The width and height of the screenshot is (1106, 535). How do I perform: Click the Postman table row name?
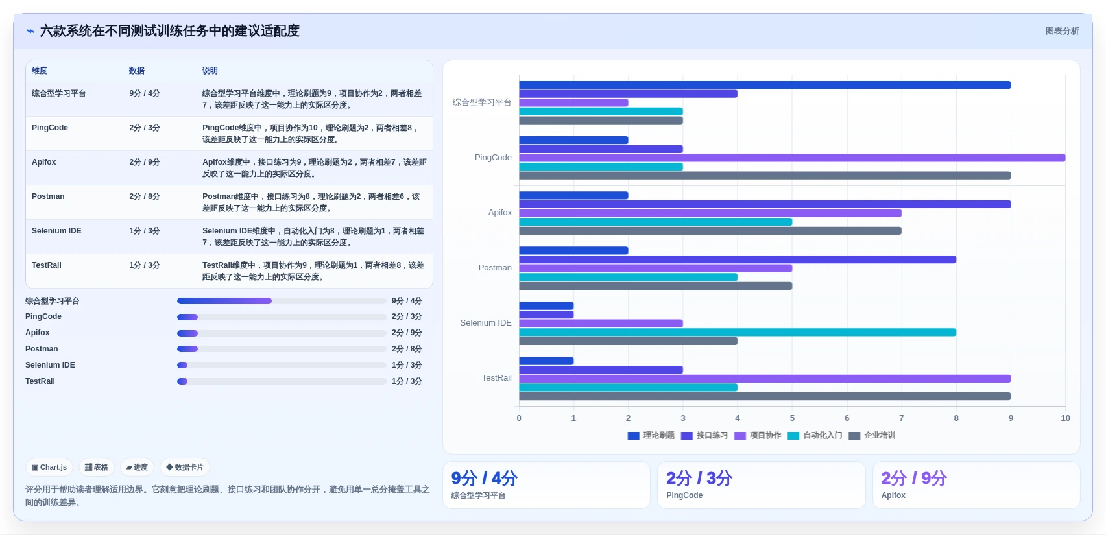click(x=48, y=196)
